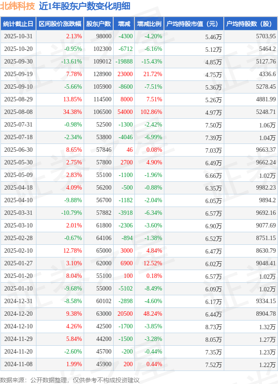278x384 pixels.
Task: Select the 2025-10-31 date cell
Action: (x=18, y=37)
